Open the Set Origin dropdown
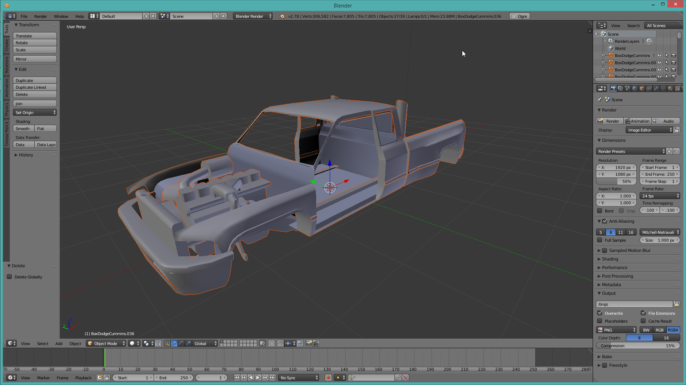The image size is (686, 385). 35,112
